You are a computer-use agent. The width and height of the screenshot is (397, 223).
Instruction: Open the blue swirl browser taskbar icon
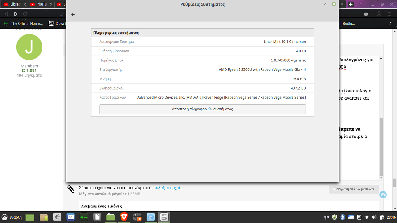tap(151, 217)
